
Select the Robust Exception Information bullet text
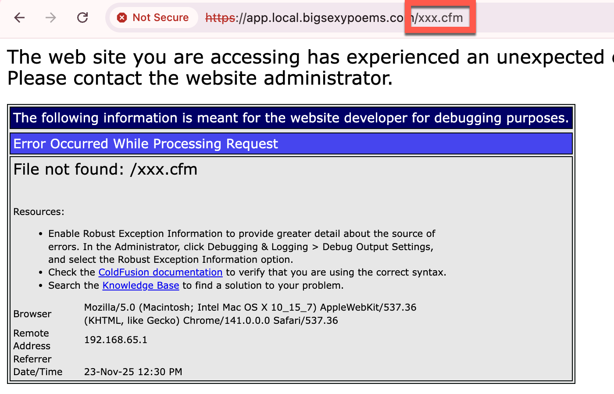(241, 247)
